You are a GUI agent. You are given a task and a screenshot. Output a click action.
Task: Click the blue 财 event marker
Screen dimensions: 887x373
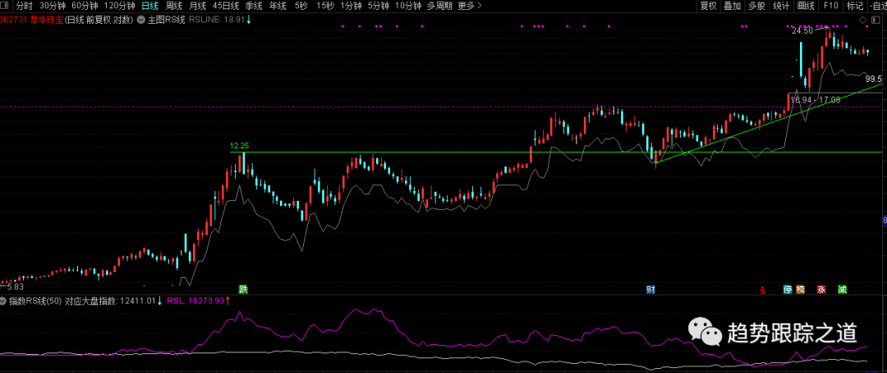click(x=650, y=289)
